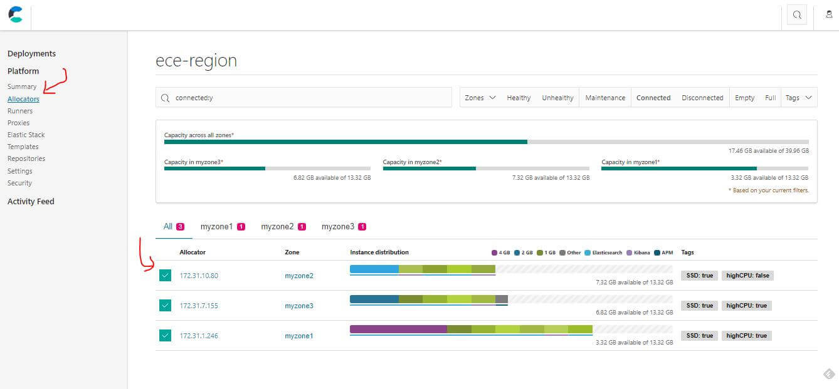This screenshot has height=389, width=839.
Task: Select the myzone3 tab
Action: (x=343, y=227)
